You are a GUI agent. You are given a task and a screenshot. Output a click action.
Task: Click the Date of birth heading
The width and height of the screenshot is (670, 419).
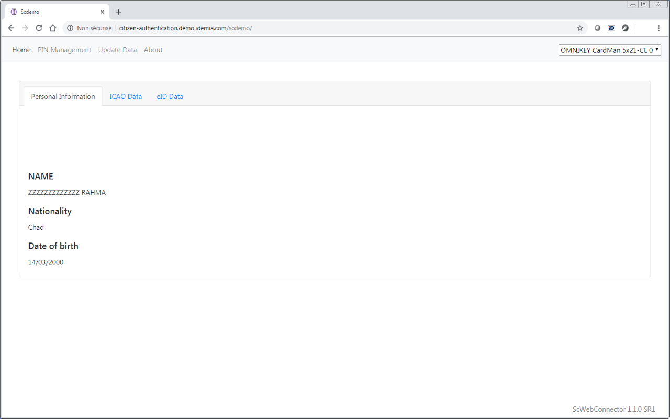(53, 246)
